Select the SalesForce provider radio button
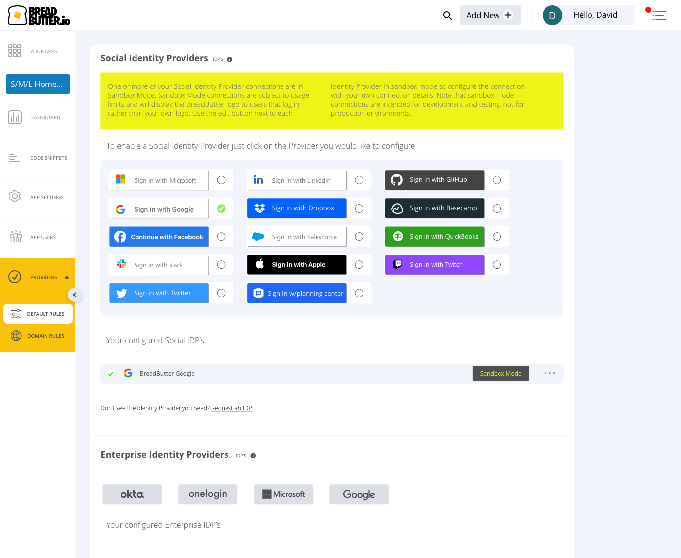 (359, 237)
